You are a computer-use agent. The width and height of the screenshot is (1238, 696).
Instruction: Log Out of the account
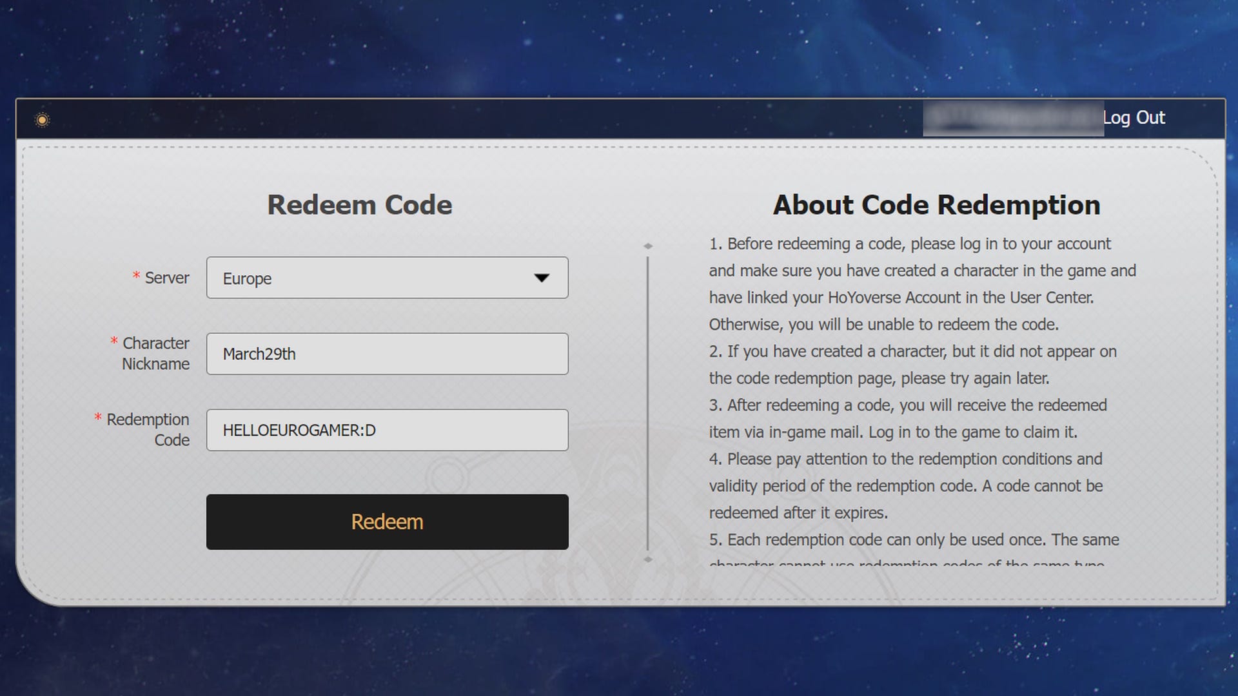click(1134, 118)
